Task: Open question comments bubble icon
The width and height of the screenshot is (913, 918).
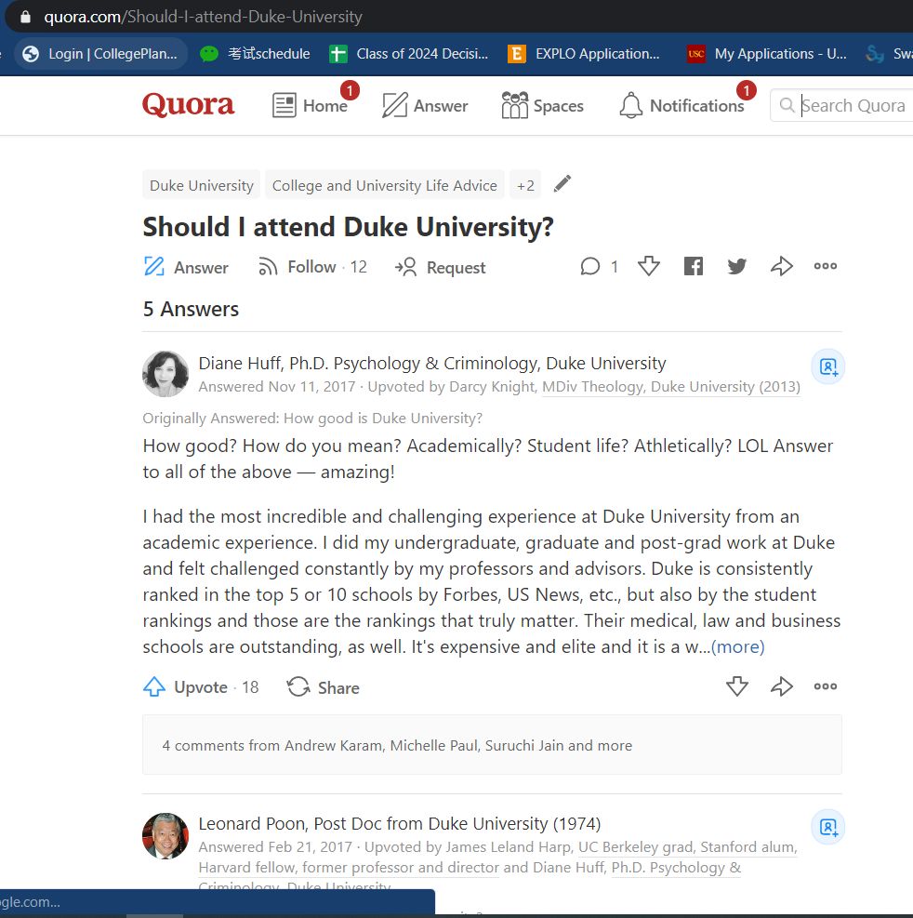Action: click(590, 266)
